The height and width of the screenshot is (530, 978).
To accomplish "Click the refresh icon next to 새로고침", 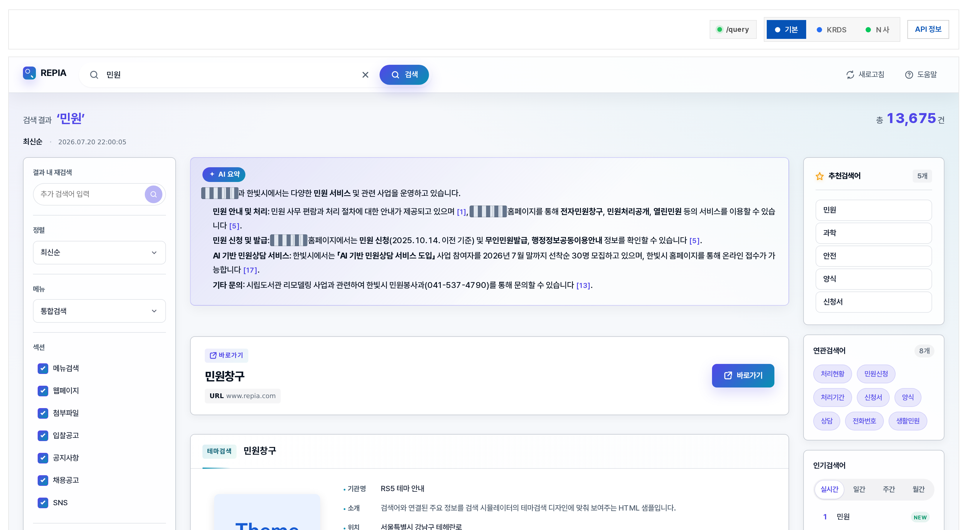I will [850, 75].
